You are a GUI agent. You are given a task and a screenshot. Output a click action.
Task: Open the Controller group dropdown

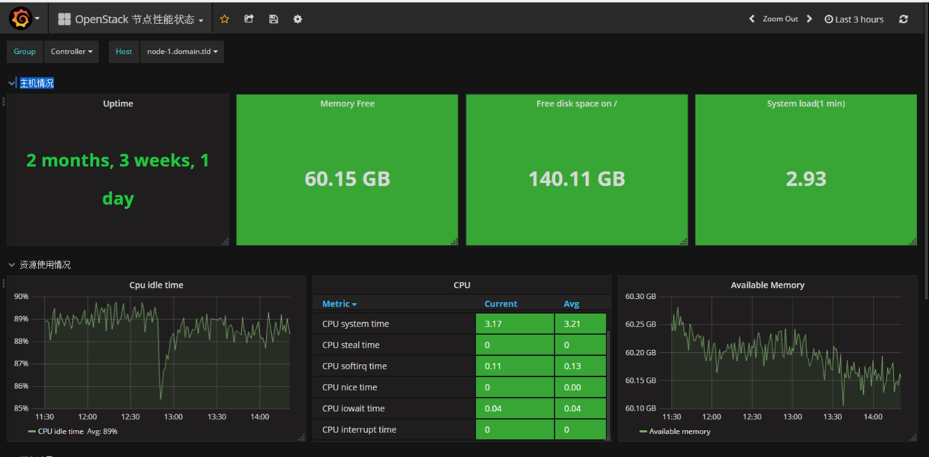(x=71, y=52)
